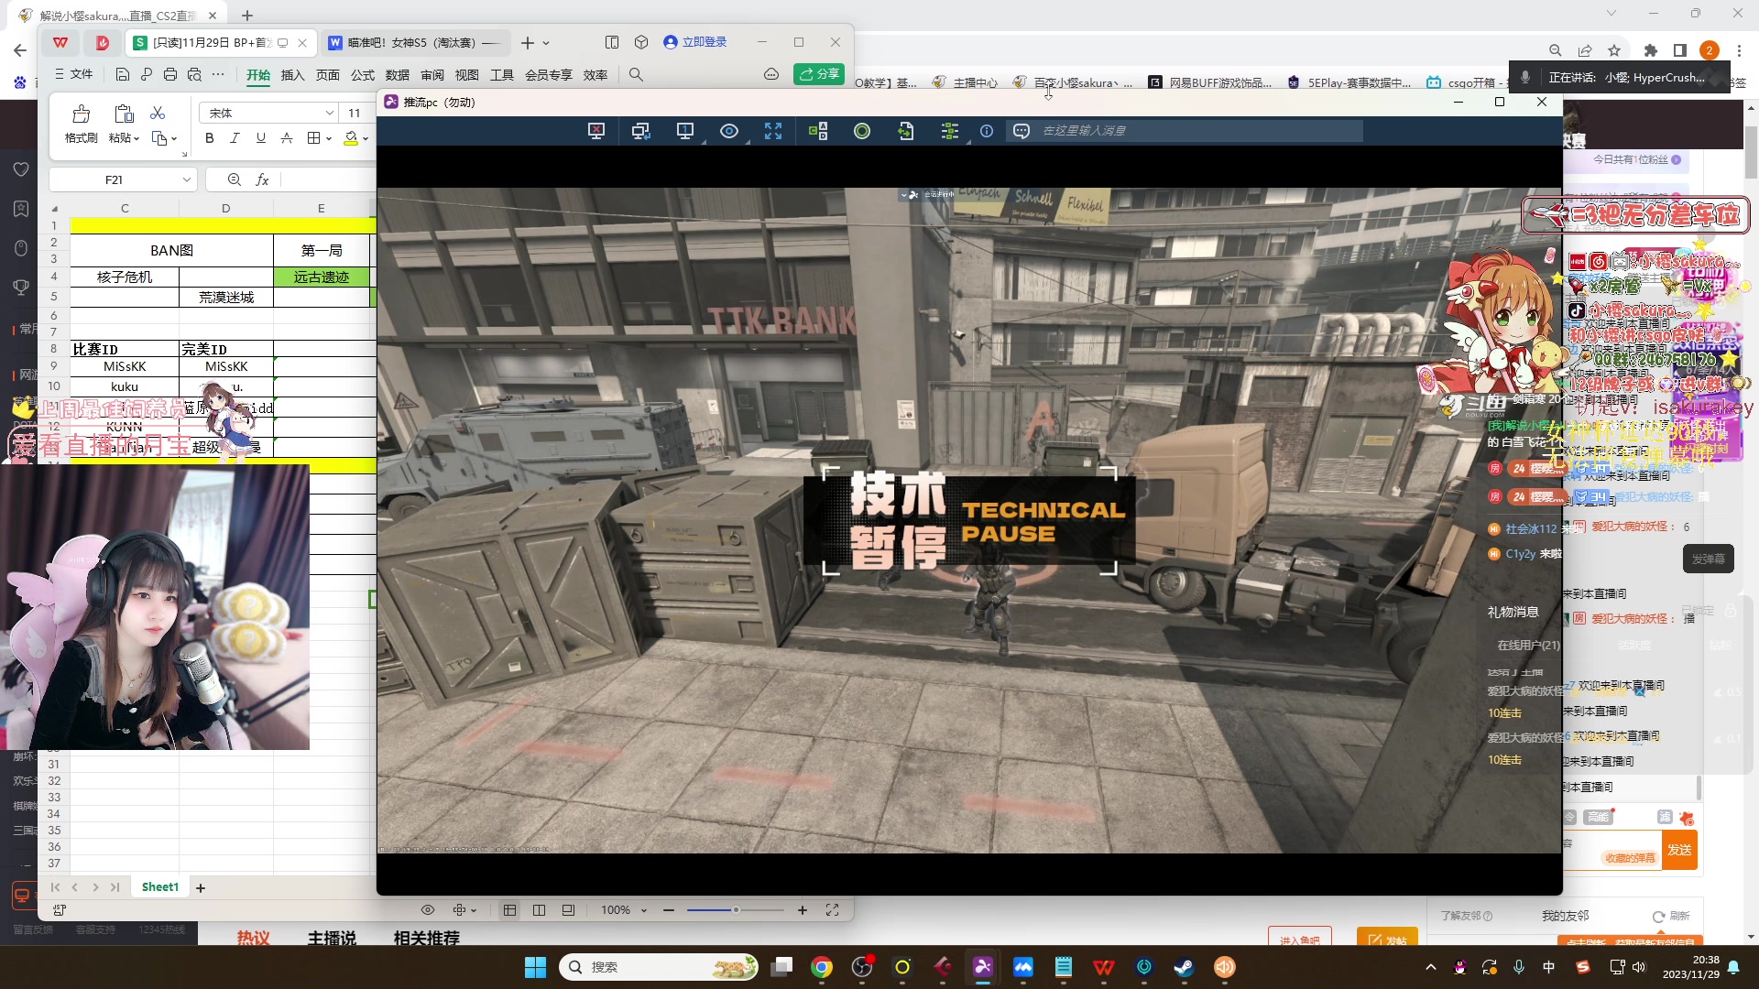Click the 立即登录 login button
Viewport: 1759px width, 989px height.
(696, 42)
